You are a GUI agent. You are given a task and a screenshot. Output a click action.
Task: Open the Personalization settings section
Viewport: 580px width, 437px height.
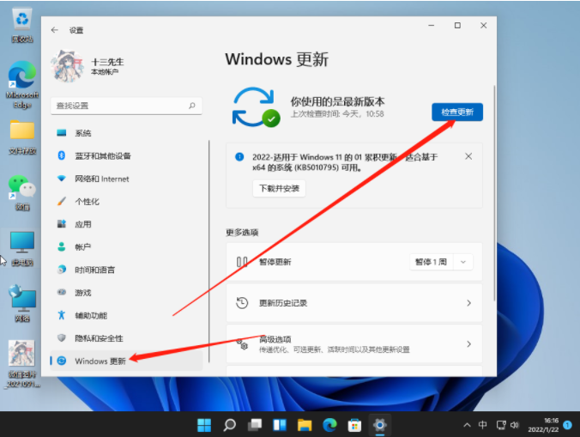87,202
